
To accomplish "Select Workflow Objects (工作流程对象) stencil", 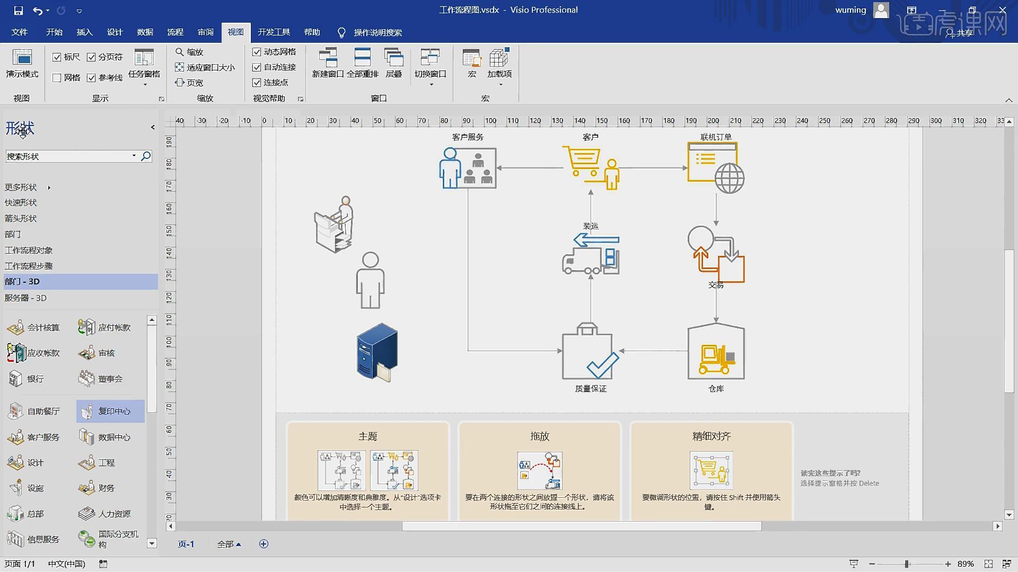I will point(29,251).
